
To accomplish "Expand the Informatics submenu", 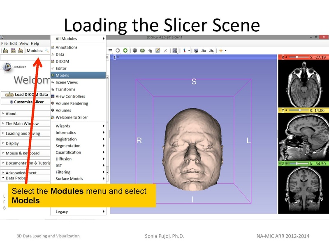I will point(78,133).
